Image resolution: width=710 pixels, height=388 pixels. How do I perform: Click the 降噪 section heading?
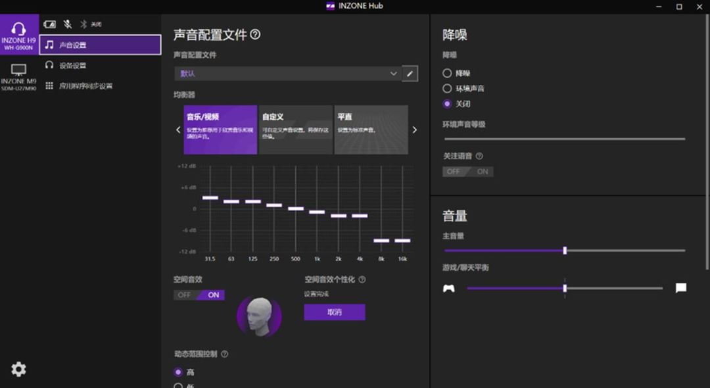tap(455, 35)
